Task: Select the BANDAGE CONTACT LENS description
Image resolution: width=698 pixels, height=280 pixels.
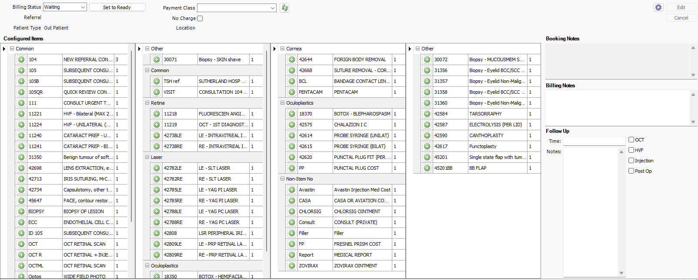Action: (362, 81)
